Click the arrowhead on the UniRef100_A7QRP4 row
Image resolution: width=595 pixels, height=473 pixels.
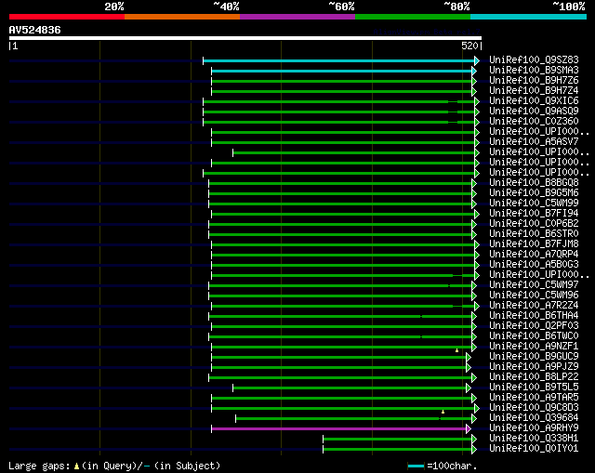point(477,255)
